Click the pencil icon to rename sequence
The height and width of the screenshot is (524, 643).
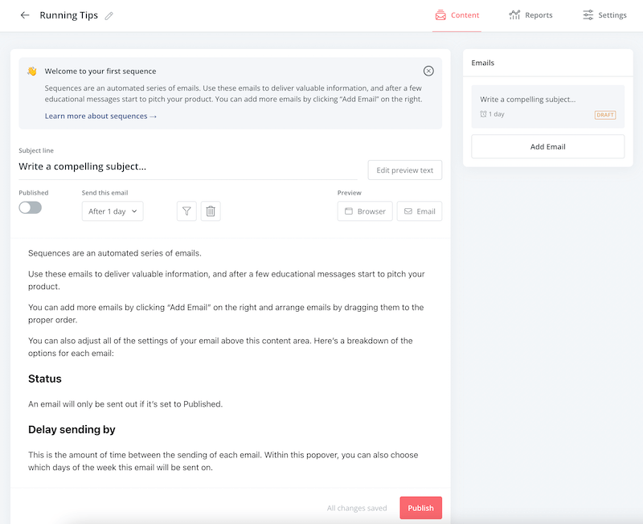[x=109, y=16]
